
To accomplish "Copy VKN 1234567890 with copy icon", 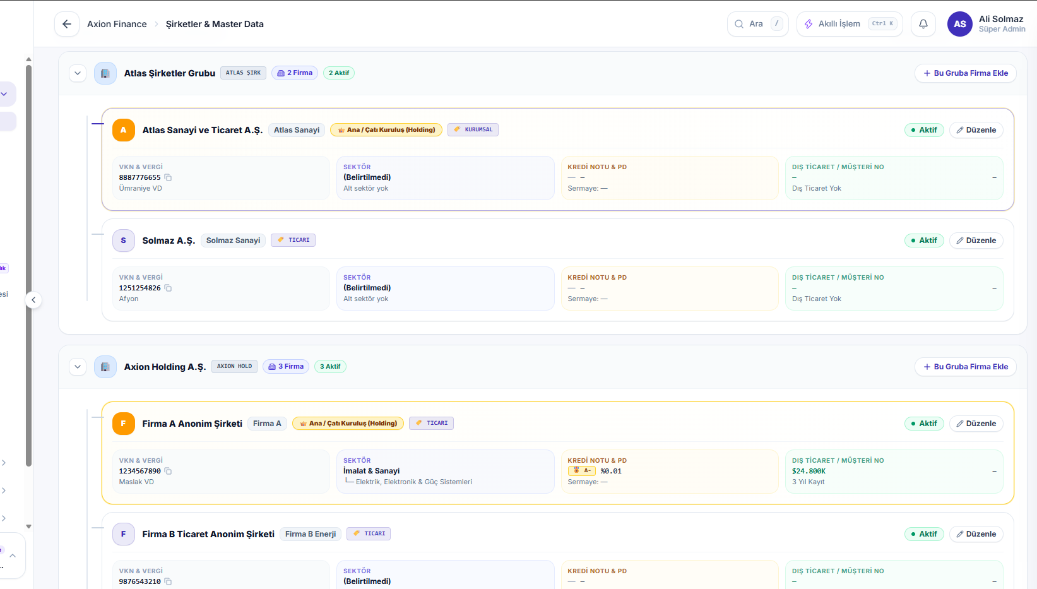I will coord(168,471).
